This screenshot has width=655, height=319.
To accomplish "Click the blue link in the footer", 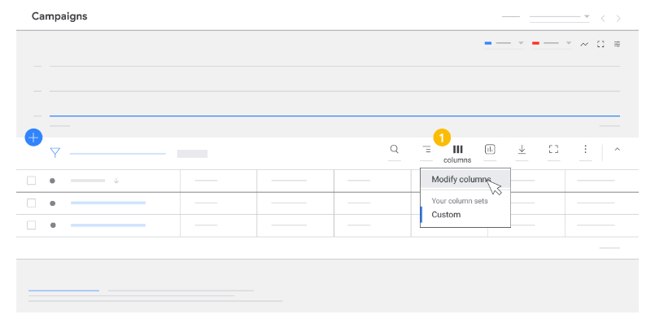I will [64, 291].
